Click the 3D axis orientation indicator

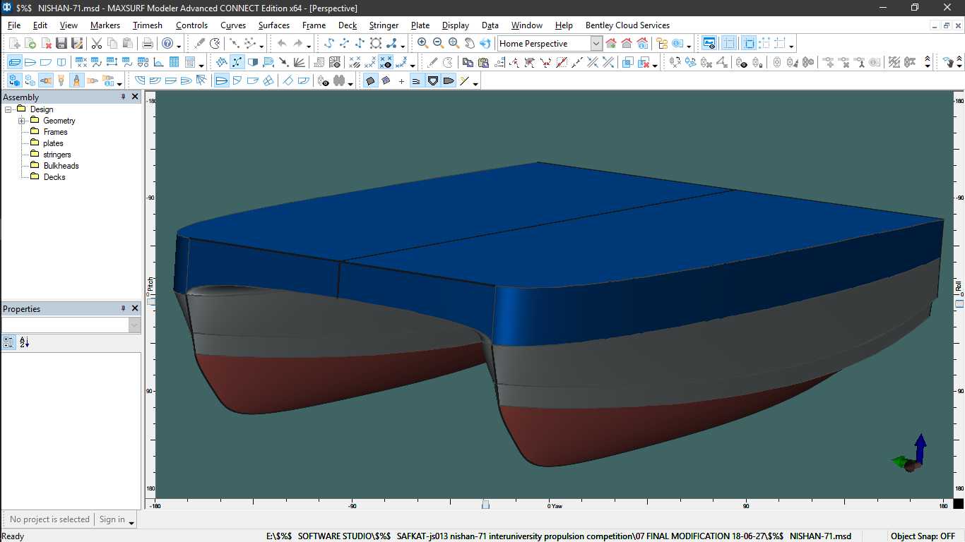(910, 453)
